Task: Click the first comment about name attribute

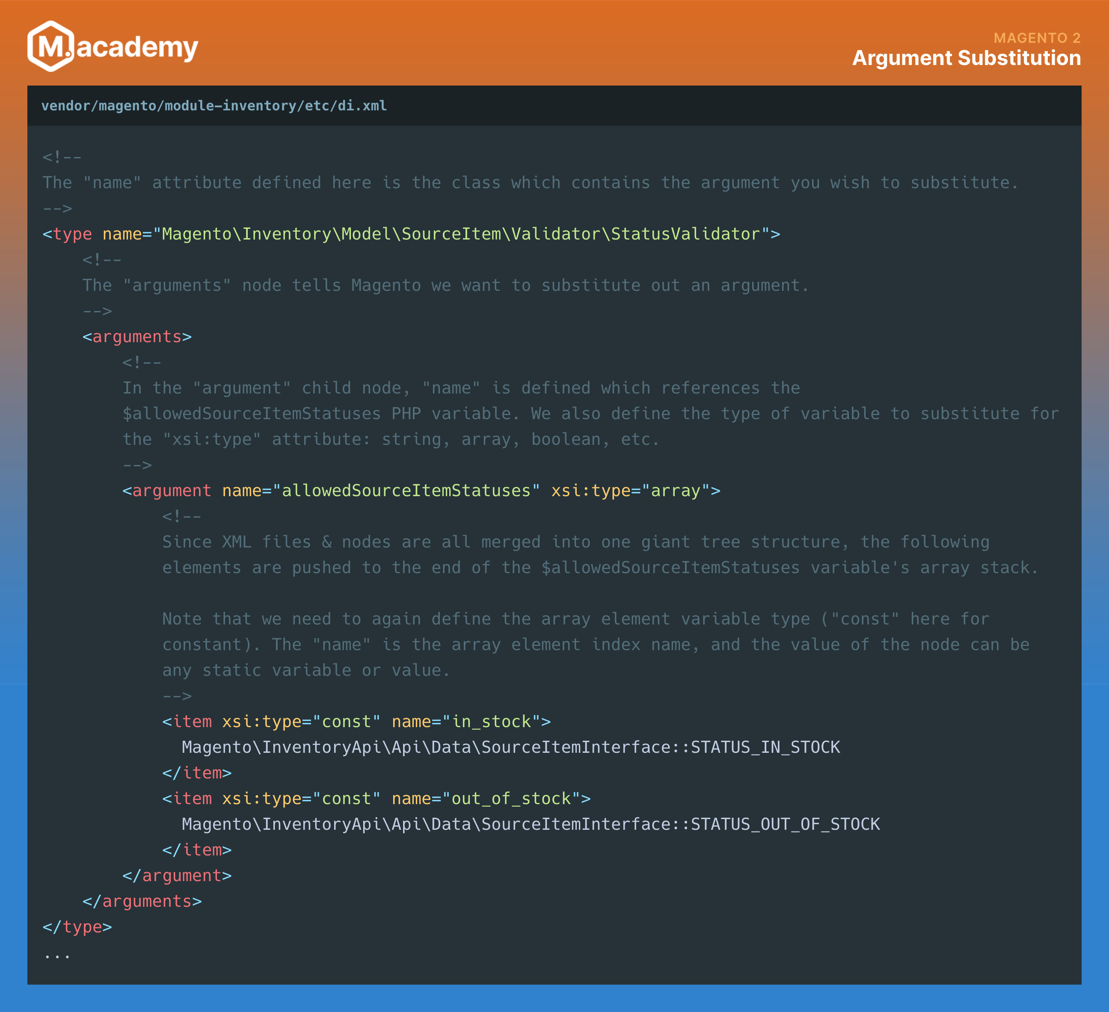Action: pos(530,183)
